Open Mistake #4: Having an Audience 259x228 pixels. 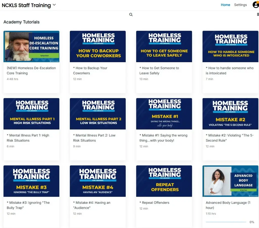click(x=98, y=181)
